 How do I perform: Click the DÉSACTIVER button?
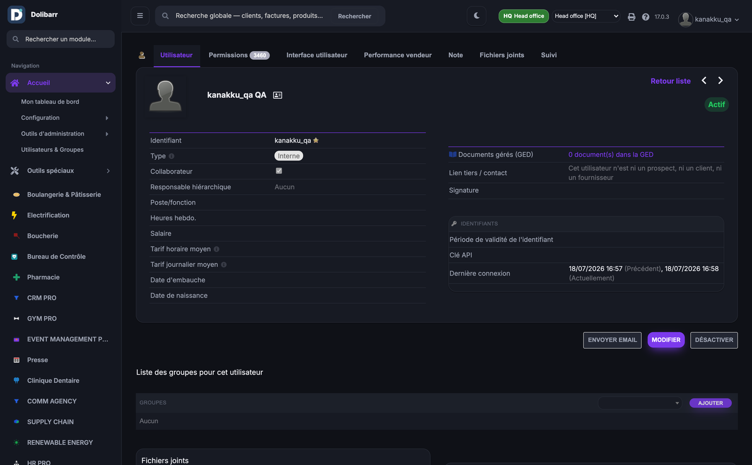click(714, 340)
